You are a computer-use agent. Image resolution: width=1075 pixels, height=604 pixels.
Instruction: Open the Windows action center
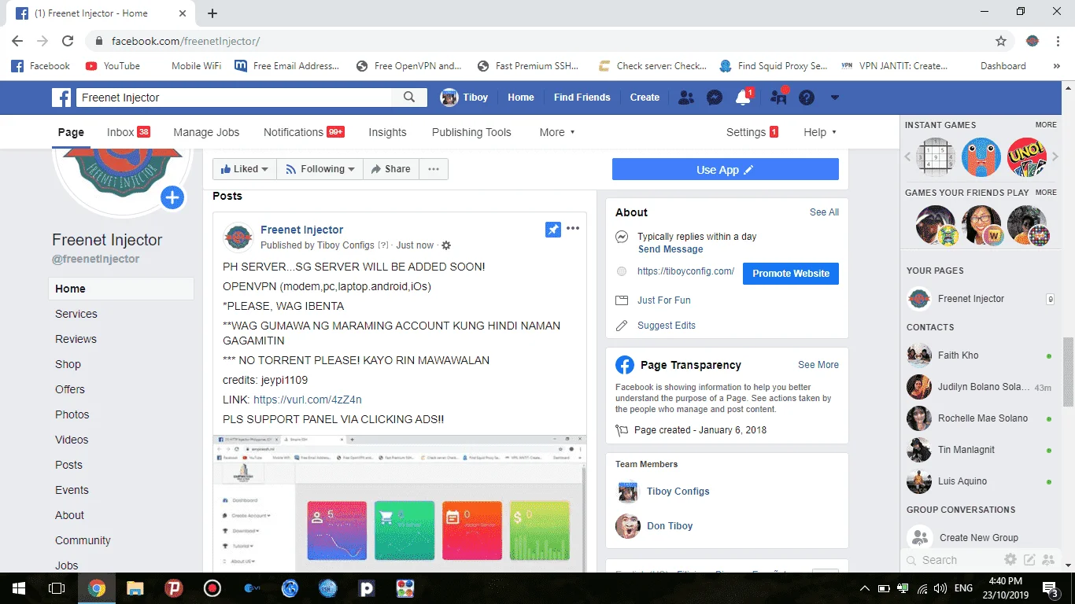(1051, 588)
